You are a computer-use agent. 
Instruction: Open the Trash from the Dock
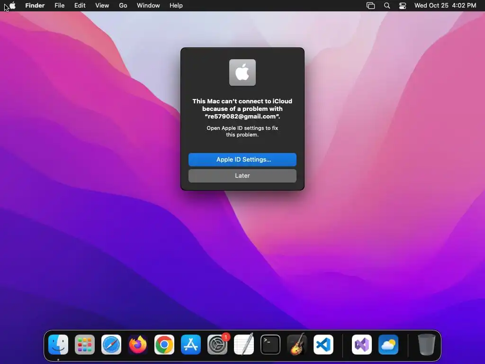pos(427,345)
